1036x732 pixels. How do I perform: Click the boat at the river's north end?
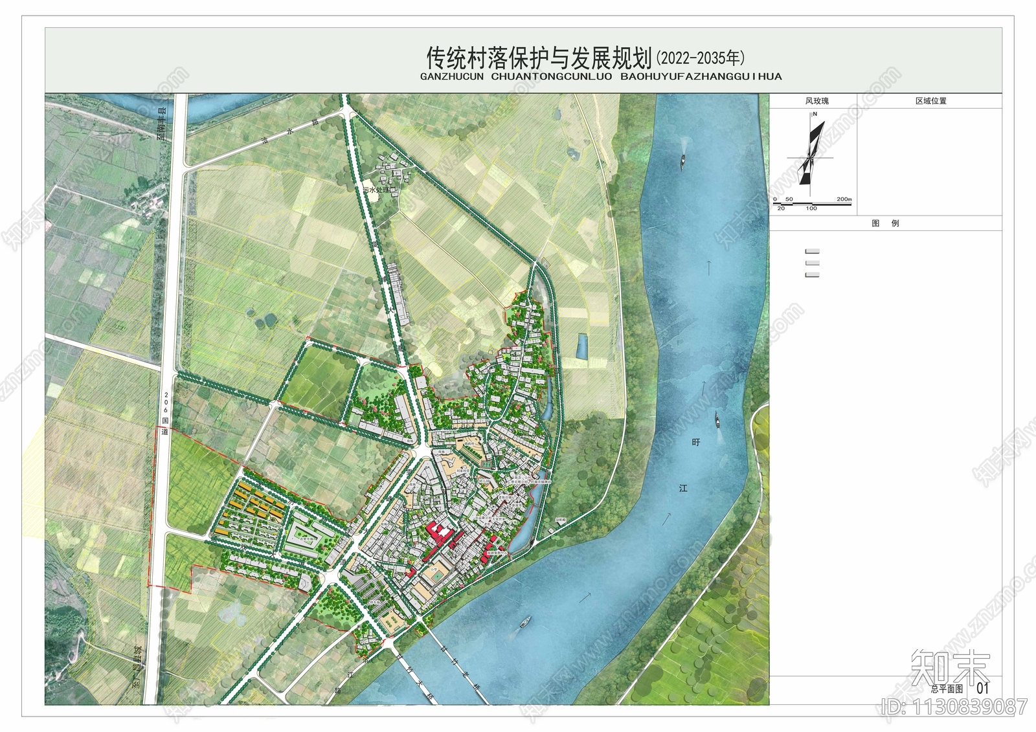[x=682, y=162]
